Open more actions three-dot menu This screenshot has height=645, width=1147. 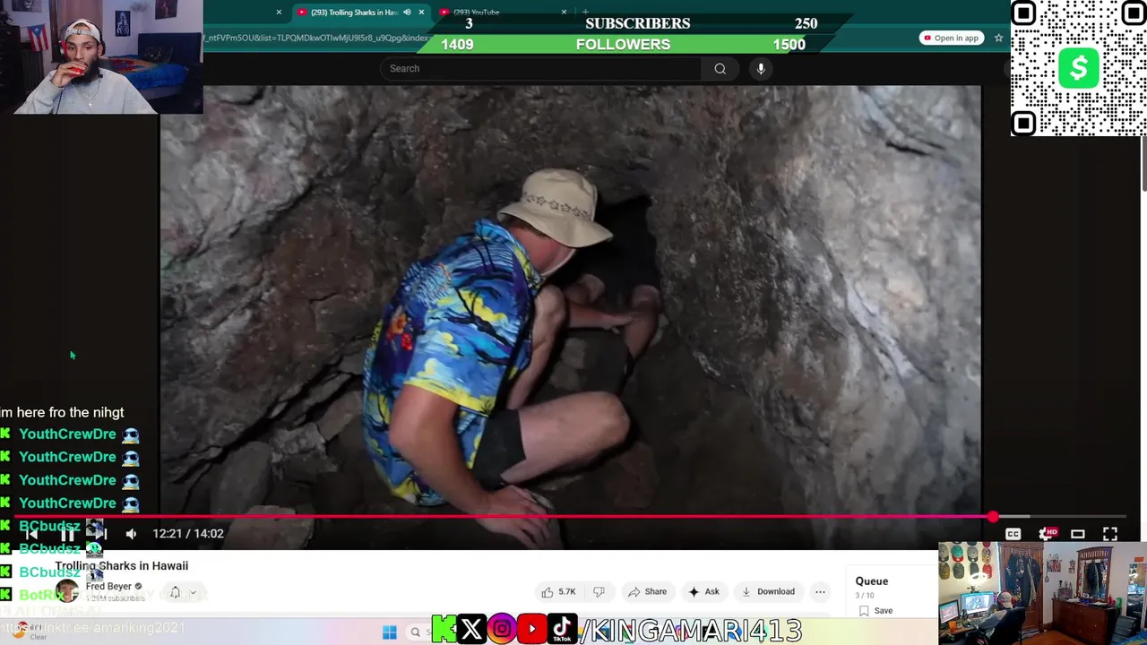point(820,591)
